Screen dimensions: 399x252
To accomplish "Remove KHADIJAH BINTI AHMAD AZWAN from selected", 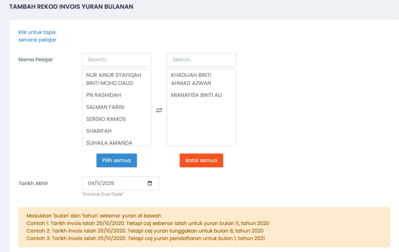I will tap(191, 79).
